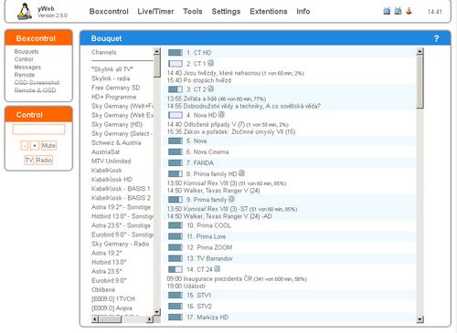Viewport: 457px width, 333px height.
Task: Select the Skylink - radia bouquet
Action: tap(111, 78)
